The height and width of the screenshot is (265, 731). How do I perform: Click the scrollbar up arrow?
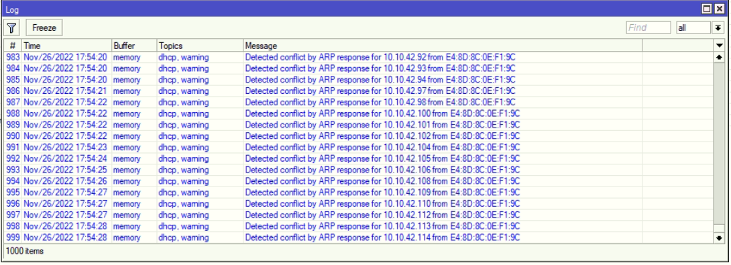coord(720,57)
